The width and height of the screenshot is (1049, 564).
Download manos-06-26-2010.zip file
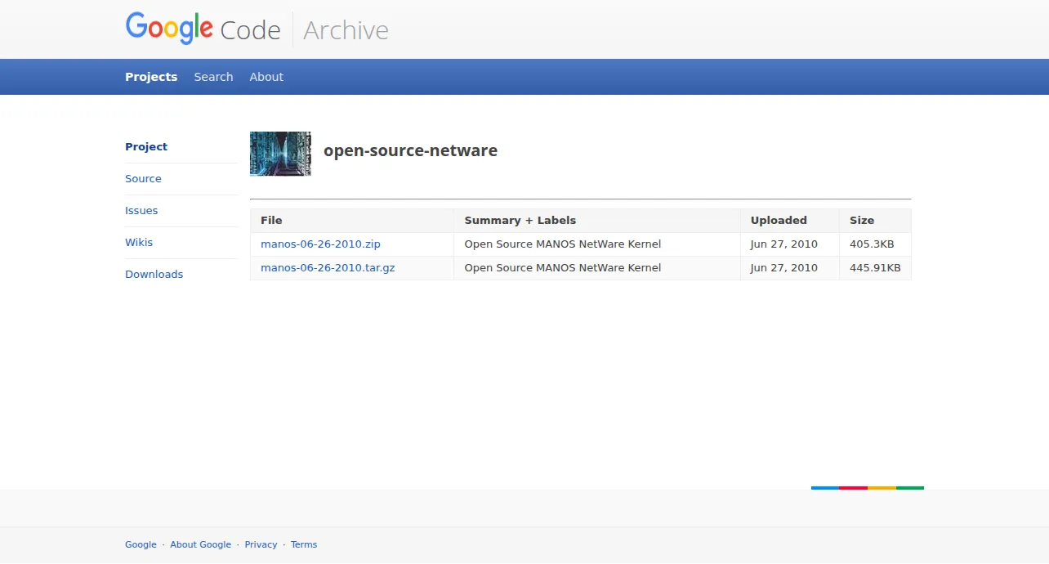pyautogui.click(x=320, y=244)
